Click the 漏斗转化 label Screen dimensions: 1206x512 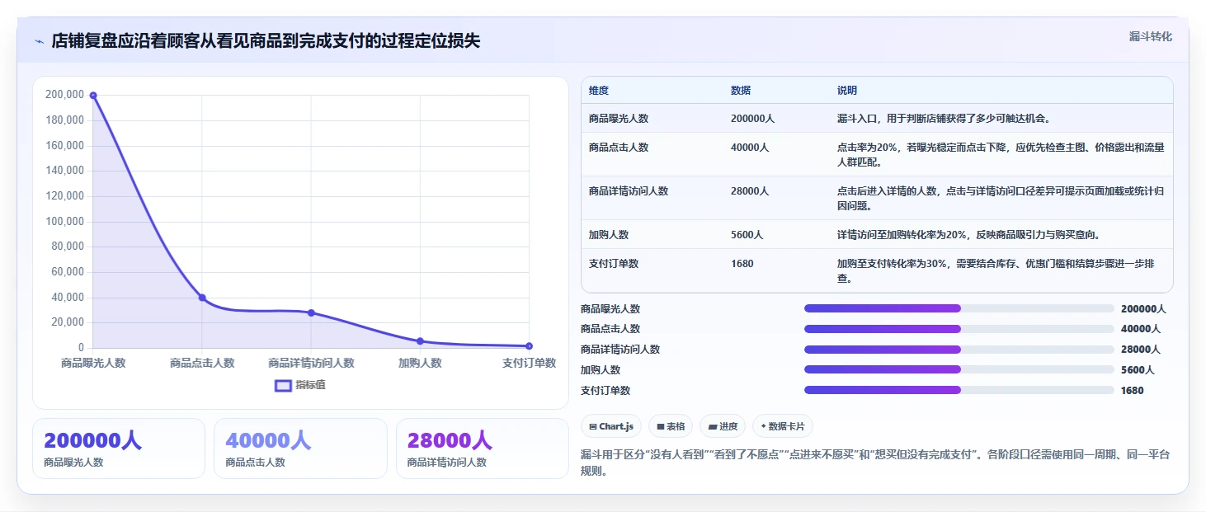tap(1150, 36)
